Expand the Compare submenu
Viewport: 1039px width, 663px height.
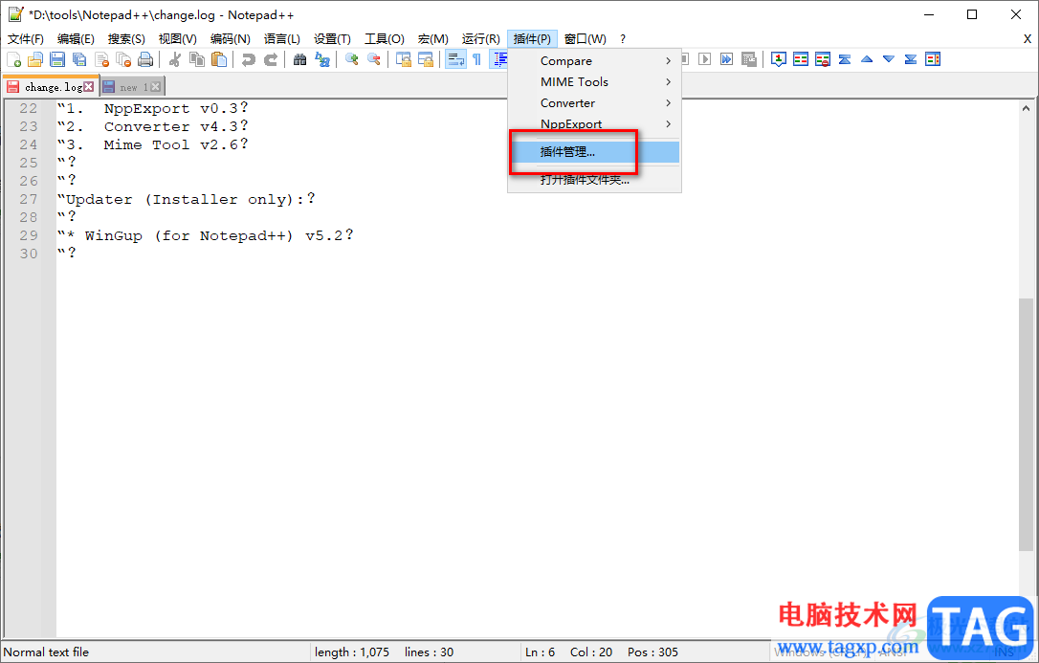(x=594, y=61)
